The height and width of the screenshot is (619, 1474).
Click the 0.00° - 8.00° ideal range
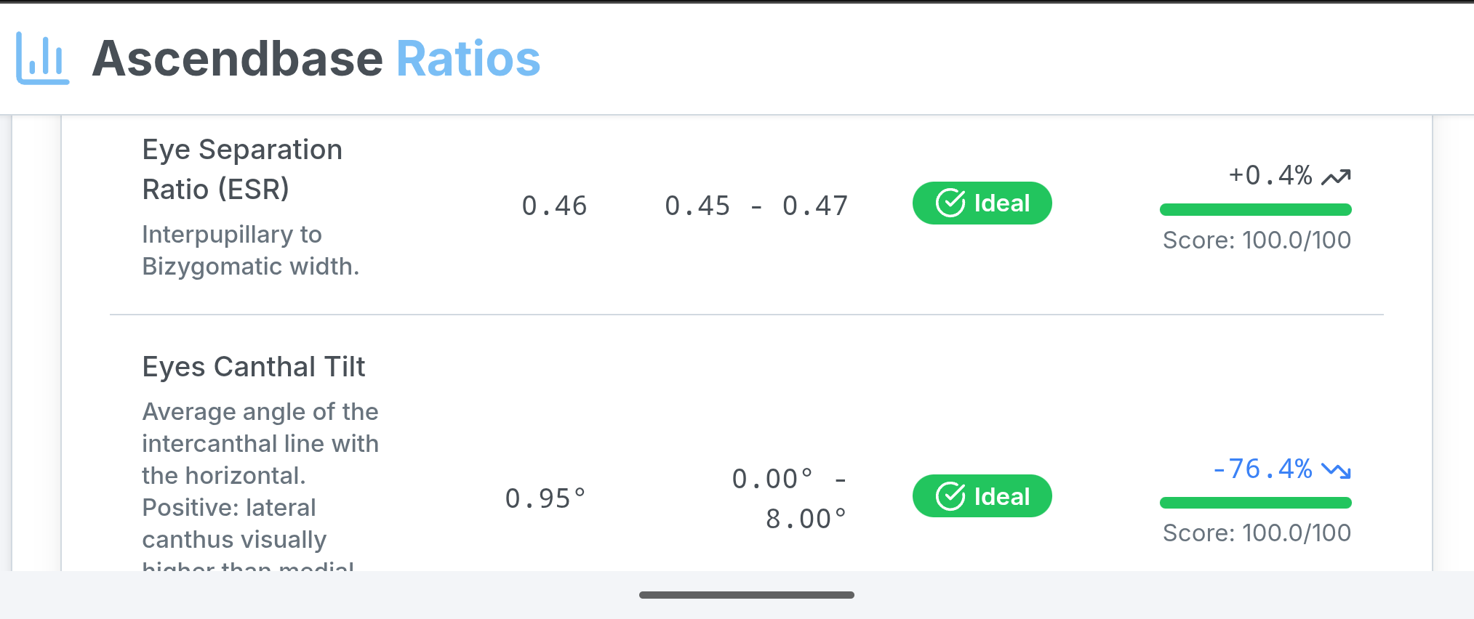790,499
